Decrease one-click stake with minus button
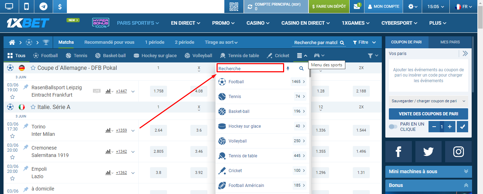 (x=434, y=127)
